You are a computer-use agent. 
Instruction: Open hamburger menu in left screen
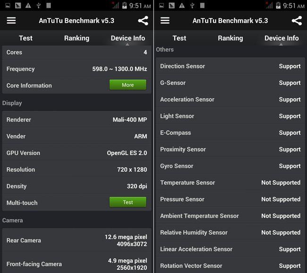11,20
